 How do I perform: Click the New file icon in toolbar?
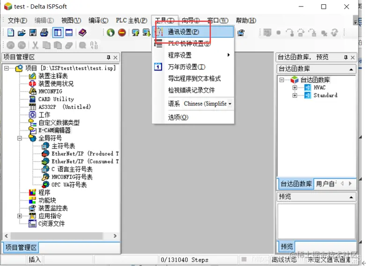coord(10,33)
